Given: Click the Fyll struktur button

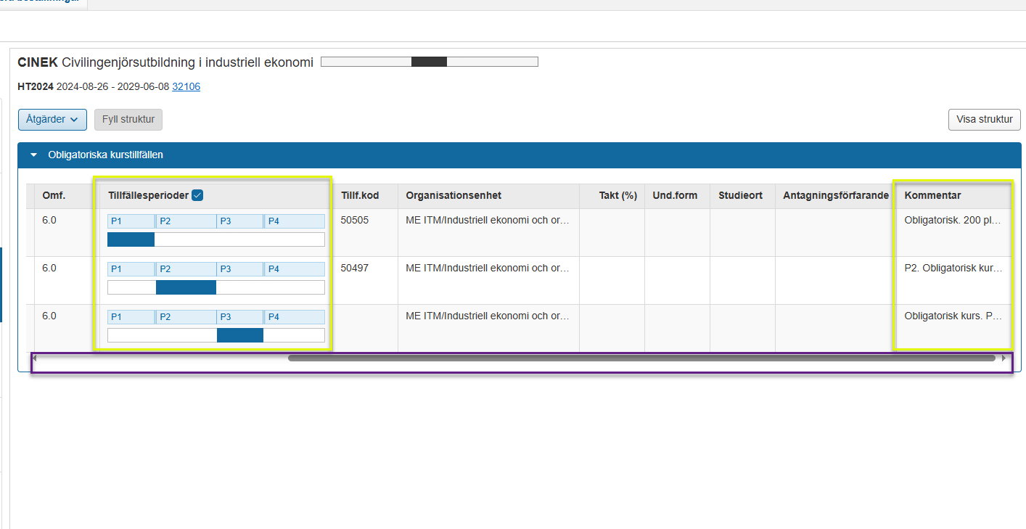Looking at the screenshot, I should (x=128, y=120).
